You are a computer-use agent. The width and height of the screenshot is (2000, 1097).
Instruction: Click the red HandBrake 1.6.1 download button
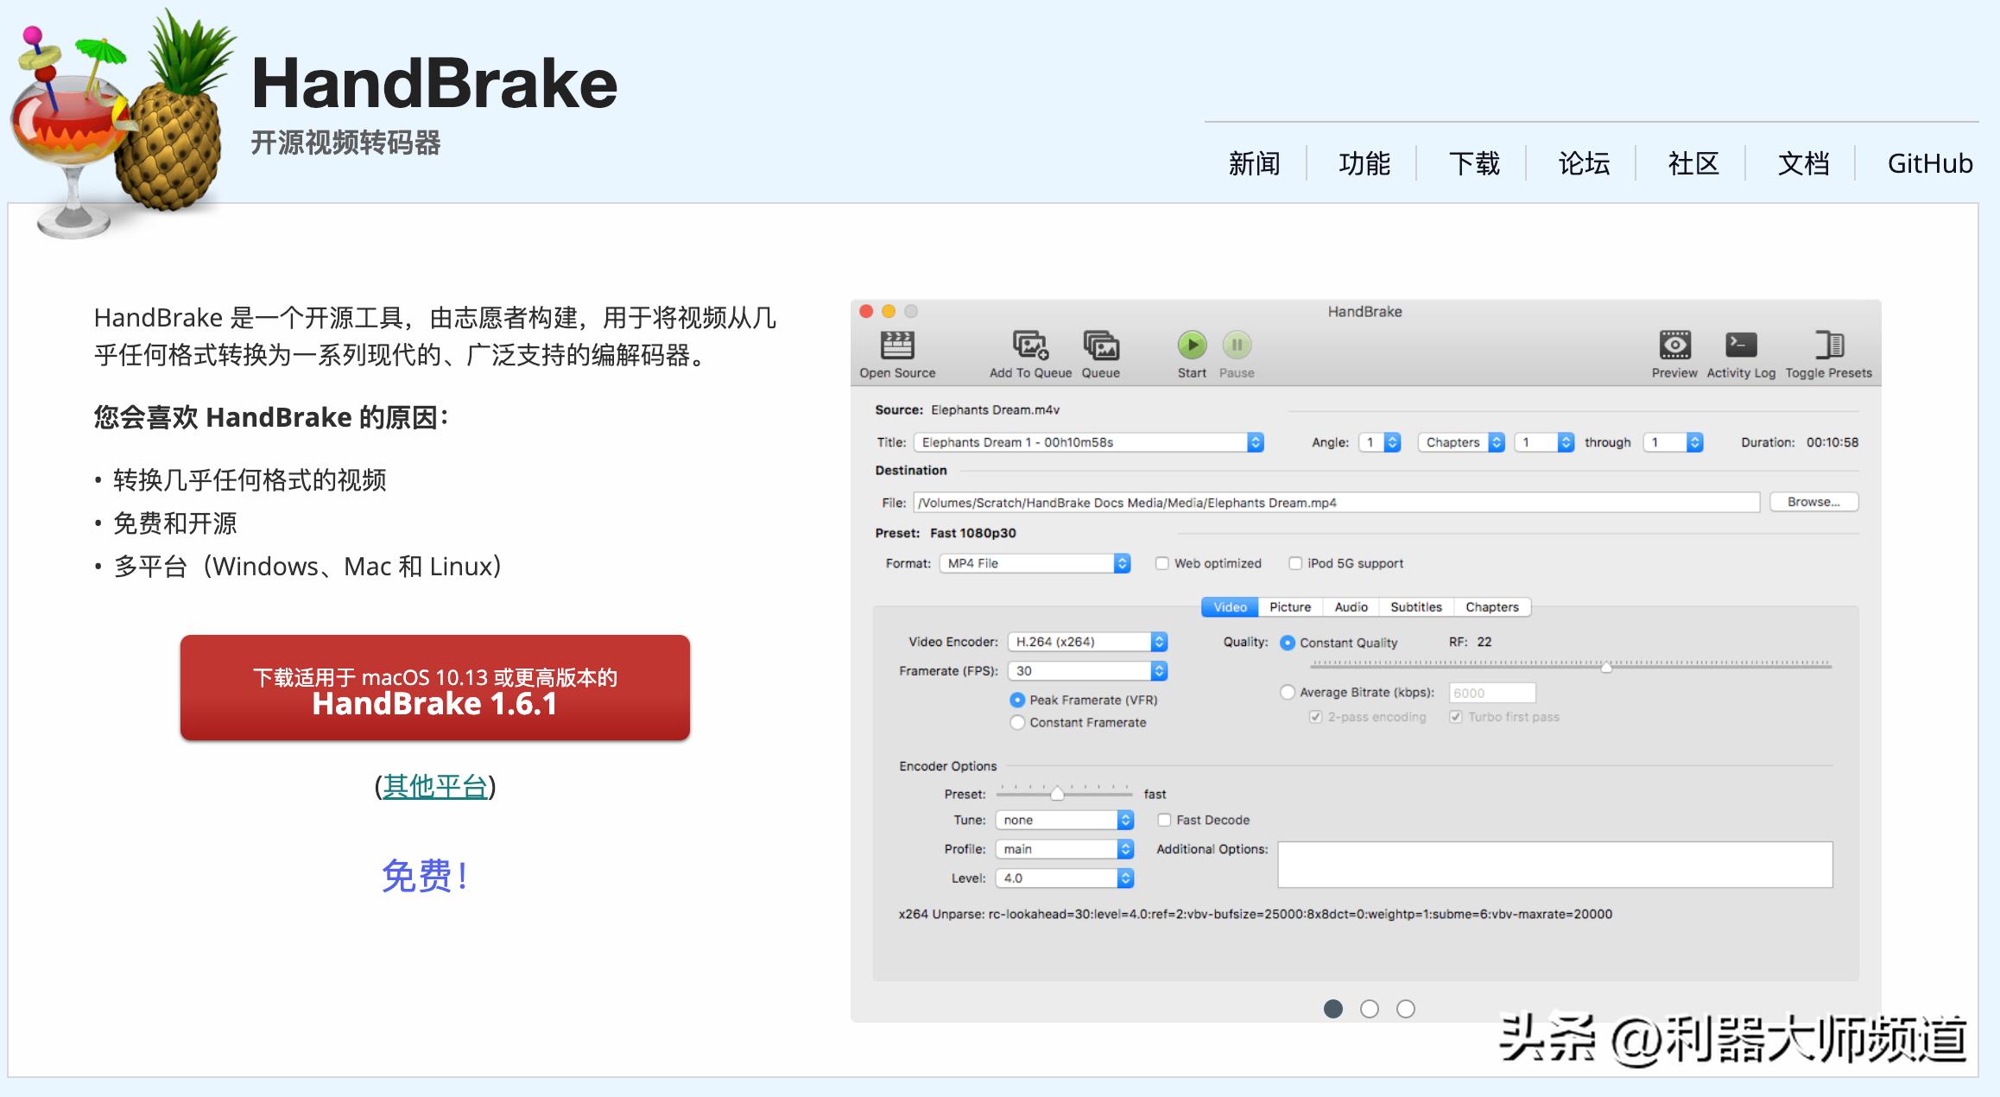click(x=434, y=688)
